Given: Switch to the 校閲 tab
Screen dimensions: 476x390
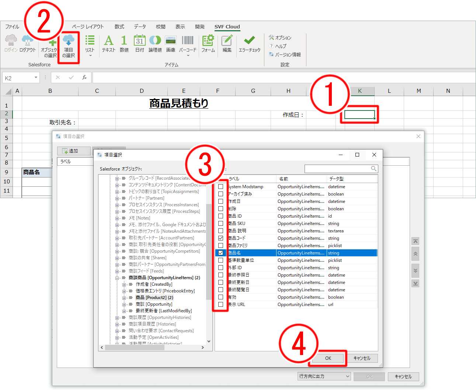Looking at the screenshot, I should pos(160,27).
